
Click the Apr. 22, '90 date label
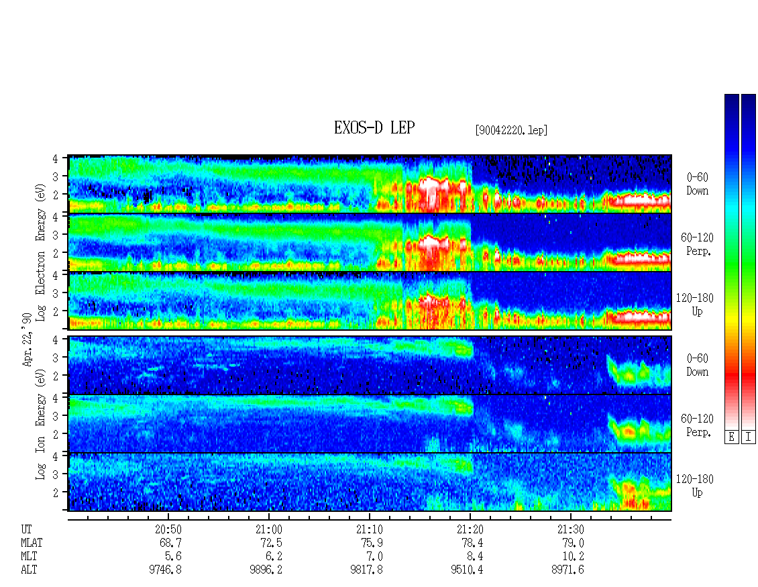pos(28,340)
